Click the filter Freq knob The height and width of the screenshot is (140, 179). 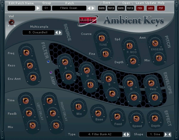click(26, 52)
